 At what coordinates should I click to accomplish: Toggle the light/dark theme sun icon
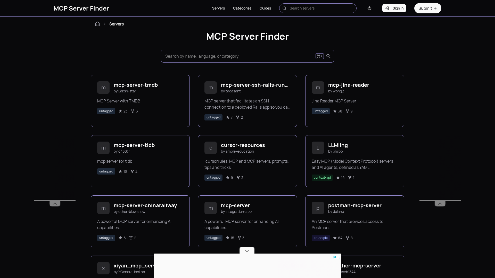point(369,8)
